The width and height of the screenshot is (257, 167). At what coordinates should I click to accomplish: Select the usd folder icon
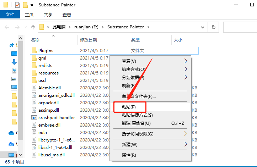[x=34, y=80]
